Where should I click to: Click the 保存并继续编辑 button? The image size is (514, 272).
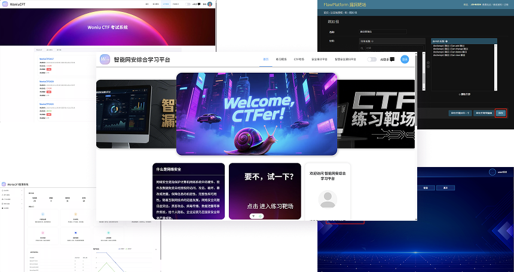tap(484, 113)
